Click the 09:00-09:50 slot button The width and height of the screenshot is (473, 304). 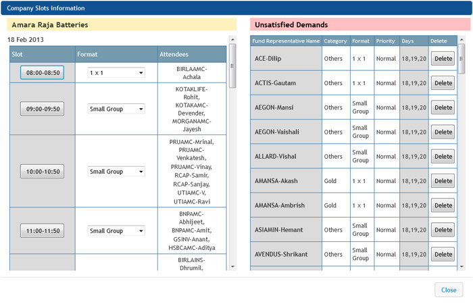(x=42, y=109)
